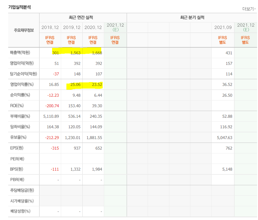This screenshot has width=258, height=220.
Task: Select net income value -37
Action: click(x=56, y=74)
